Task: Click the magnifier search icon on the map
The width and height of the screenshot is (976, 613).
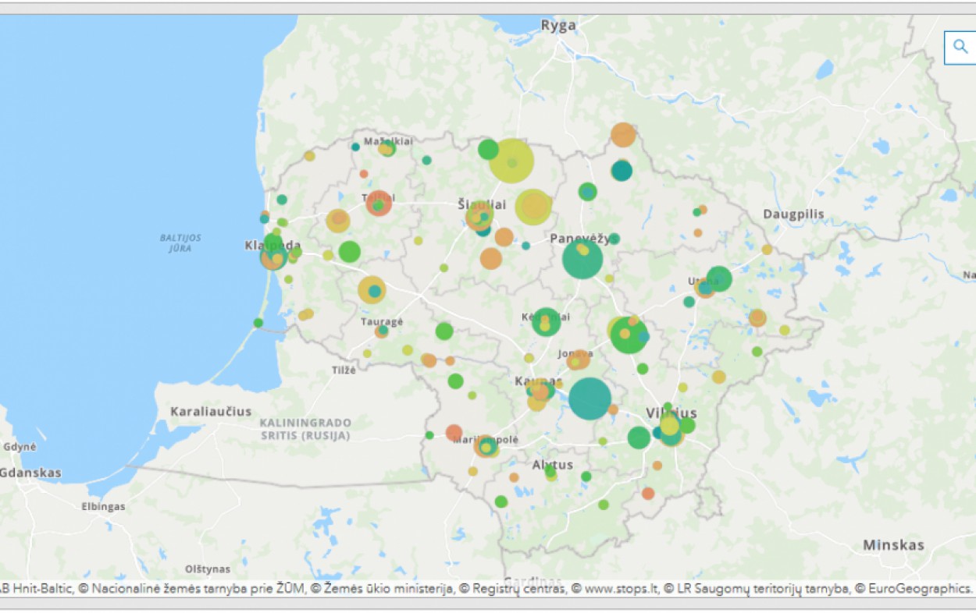Action: point(960,48)
